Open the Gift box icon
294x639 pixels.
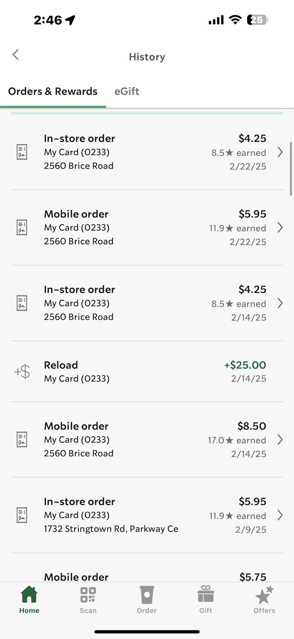coord(206,595)
